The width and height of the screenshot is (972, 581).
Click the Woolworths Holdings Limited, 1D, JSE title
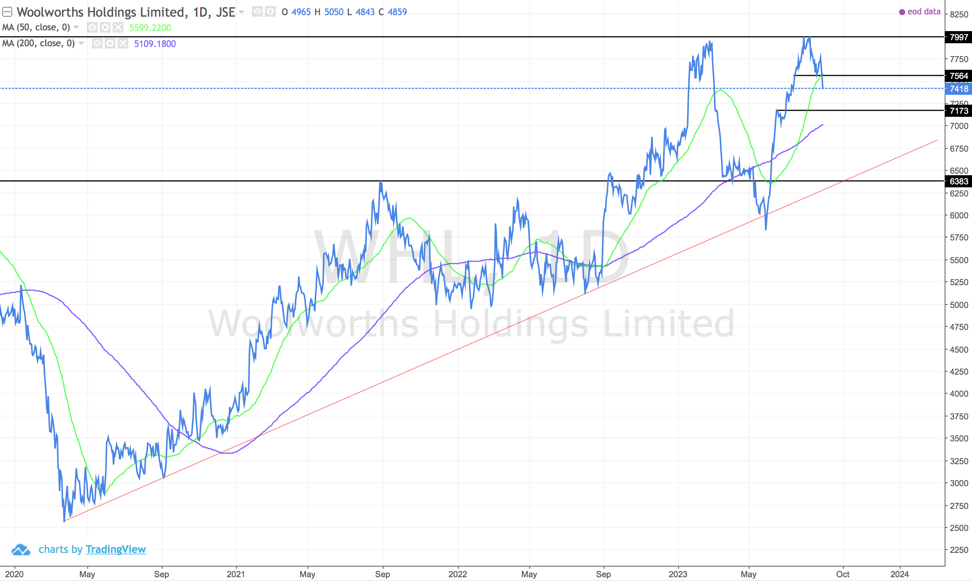click(x=126, y=12)
